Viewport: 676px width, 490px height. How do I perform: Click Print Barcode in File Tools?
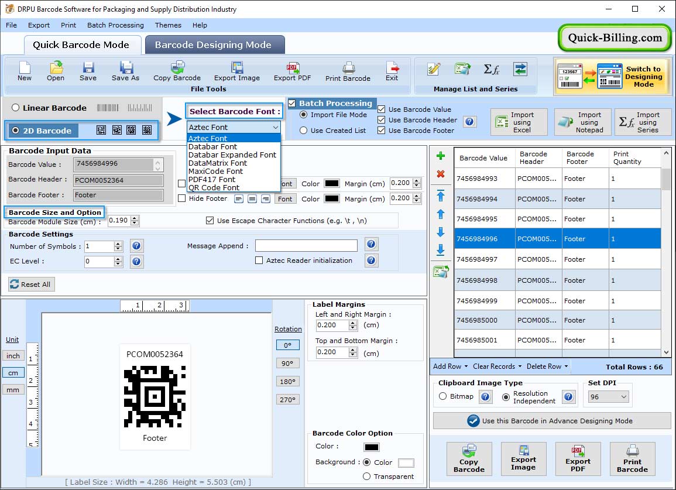(348, 71)
